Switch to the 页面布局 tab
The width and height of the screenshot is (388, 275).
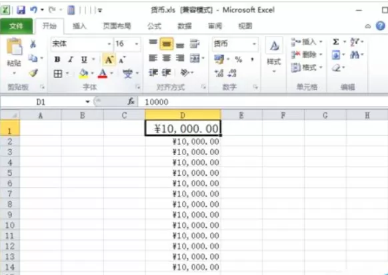(117, 26)
